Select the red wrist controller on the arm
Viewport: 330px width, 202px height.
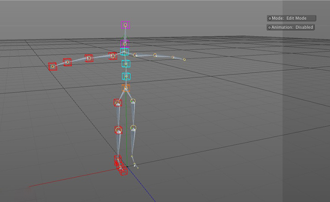point(67,62)
